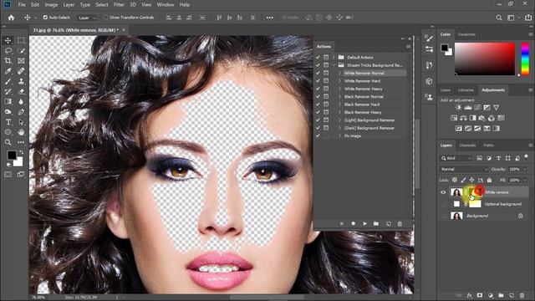Click the Photo Filter adjustment icon
535x301 pixels.
coord(481,118)
